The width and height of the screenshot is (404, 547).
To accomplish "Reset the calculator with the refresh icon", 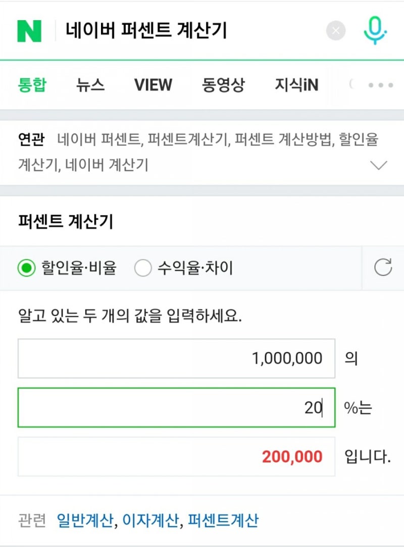I will [383, 267].
